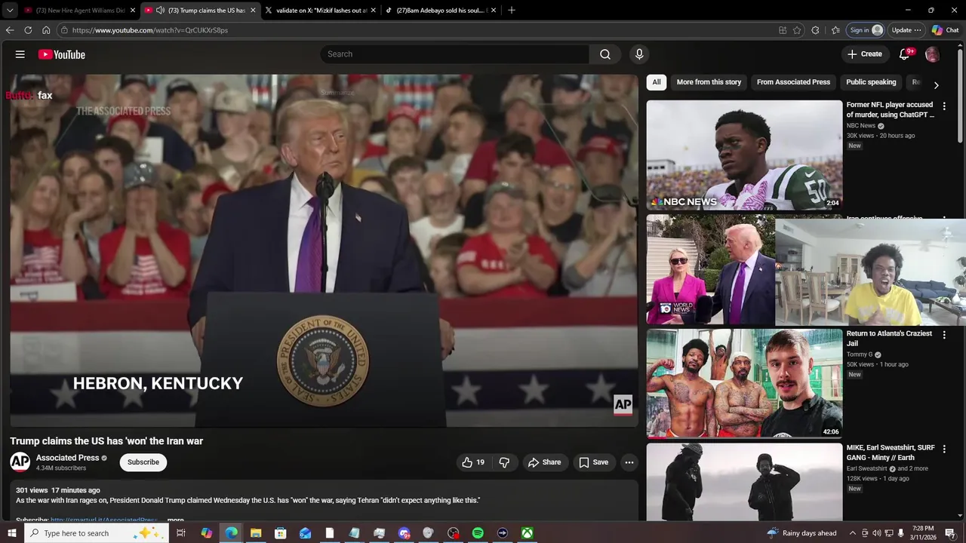
Task: Open options for Former NFL player video
Action: (944, 106)
